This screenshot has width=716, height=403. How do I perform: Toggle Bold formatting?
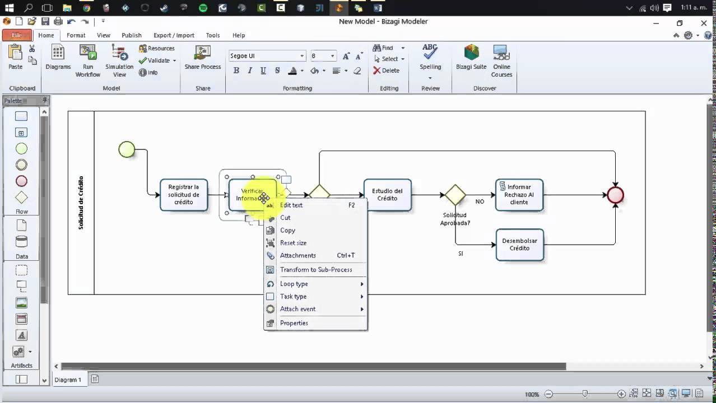point(236,71)
